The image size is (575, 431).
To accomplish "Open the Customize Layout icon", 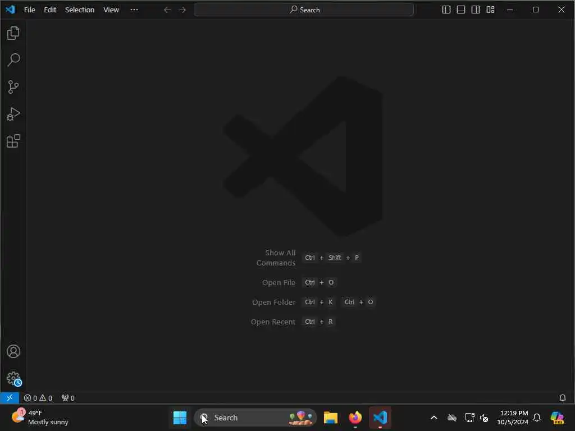I will (490, 10).
